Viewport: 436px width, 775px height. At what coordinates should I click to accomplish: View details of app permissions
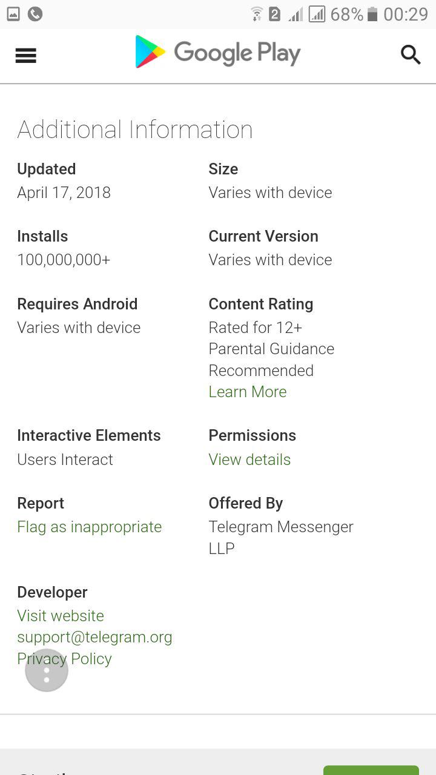[x=249, y=460]
